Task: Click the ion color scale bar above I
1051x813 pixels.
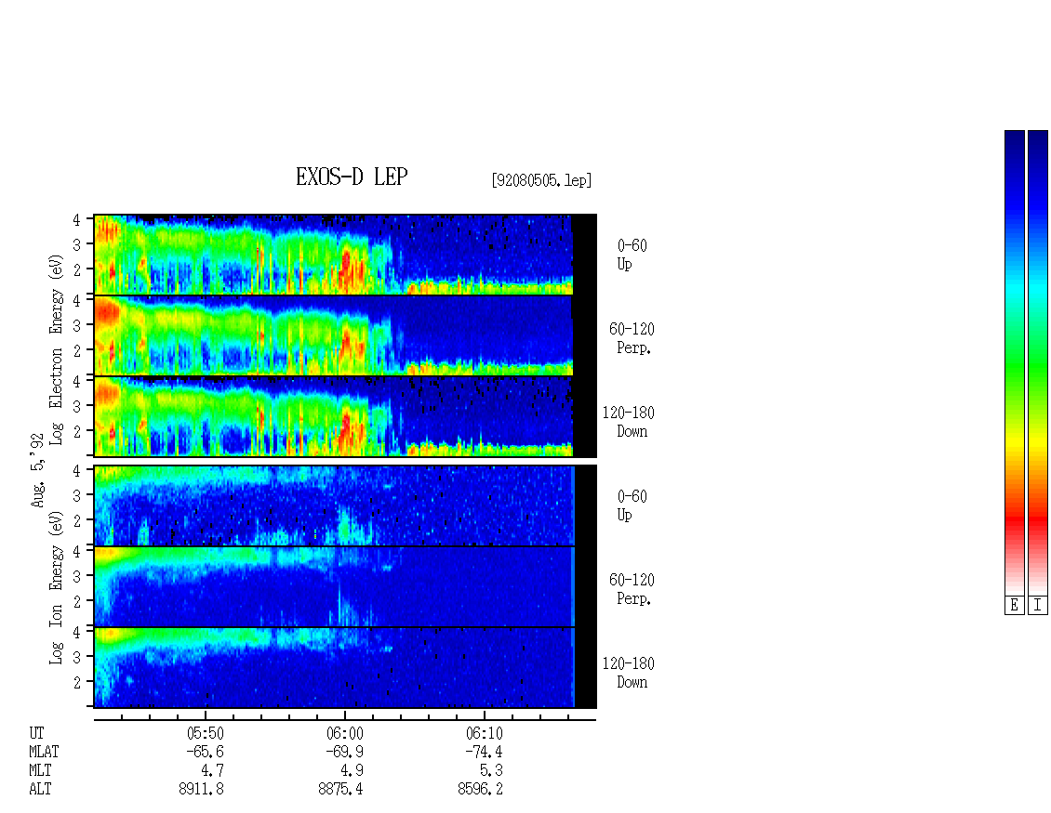Action: pos(1038,362)
